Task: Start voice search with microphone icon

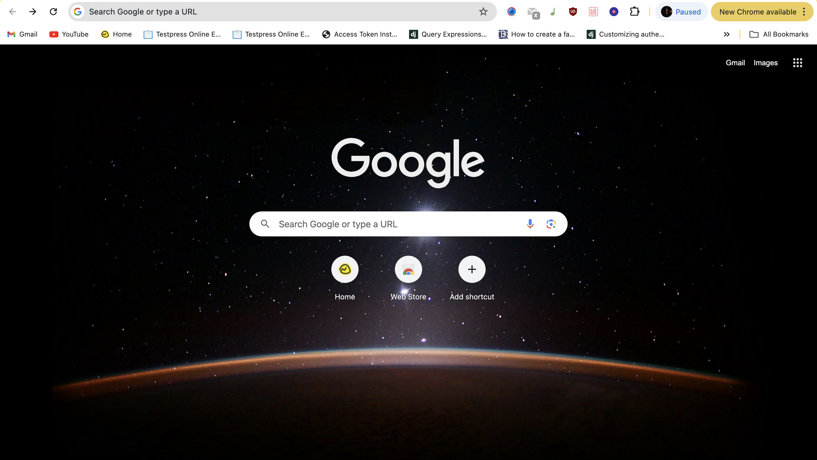Action: point(530,224)
